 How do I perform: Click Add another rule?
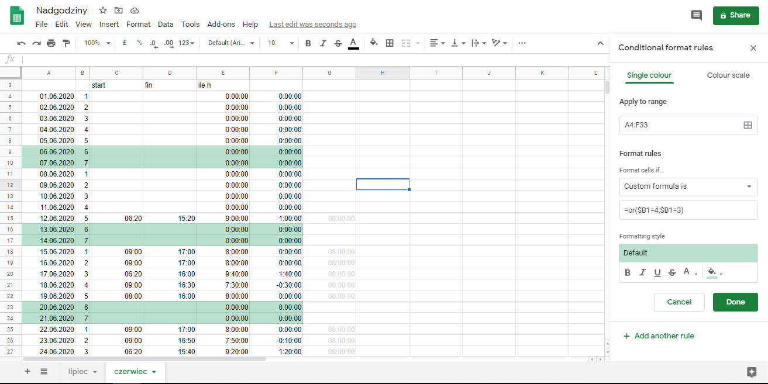pyautogui.click(x=659, y=335)
